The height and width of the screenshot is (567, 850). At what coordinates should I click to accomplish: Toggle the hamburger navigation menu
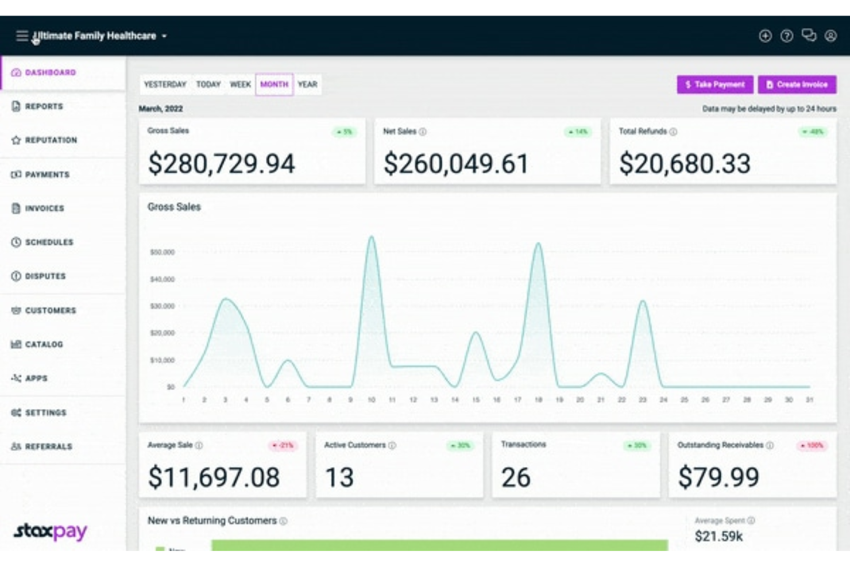tap(22, 35)
